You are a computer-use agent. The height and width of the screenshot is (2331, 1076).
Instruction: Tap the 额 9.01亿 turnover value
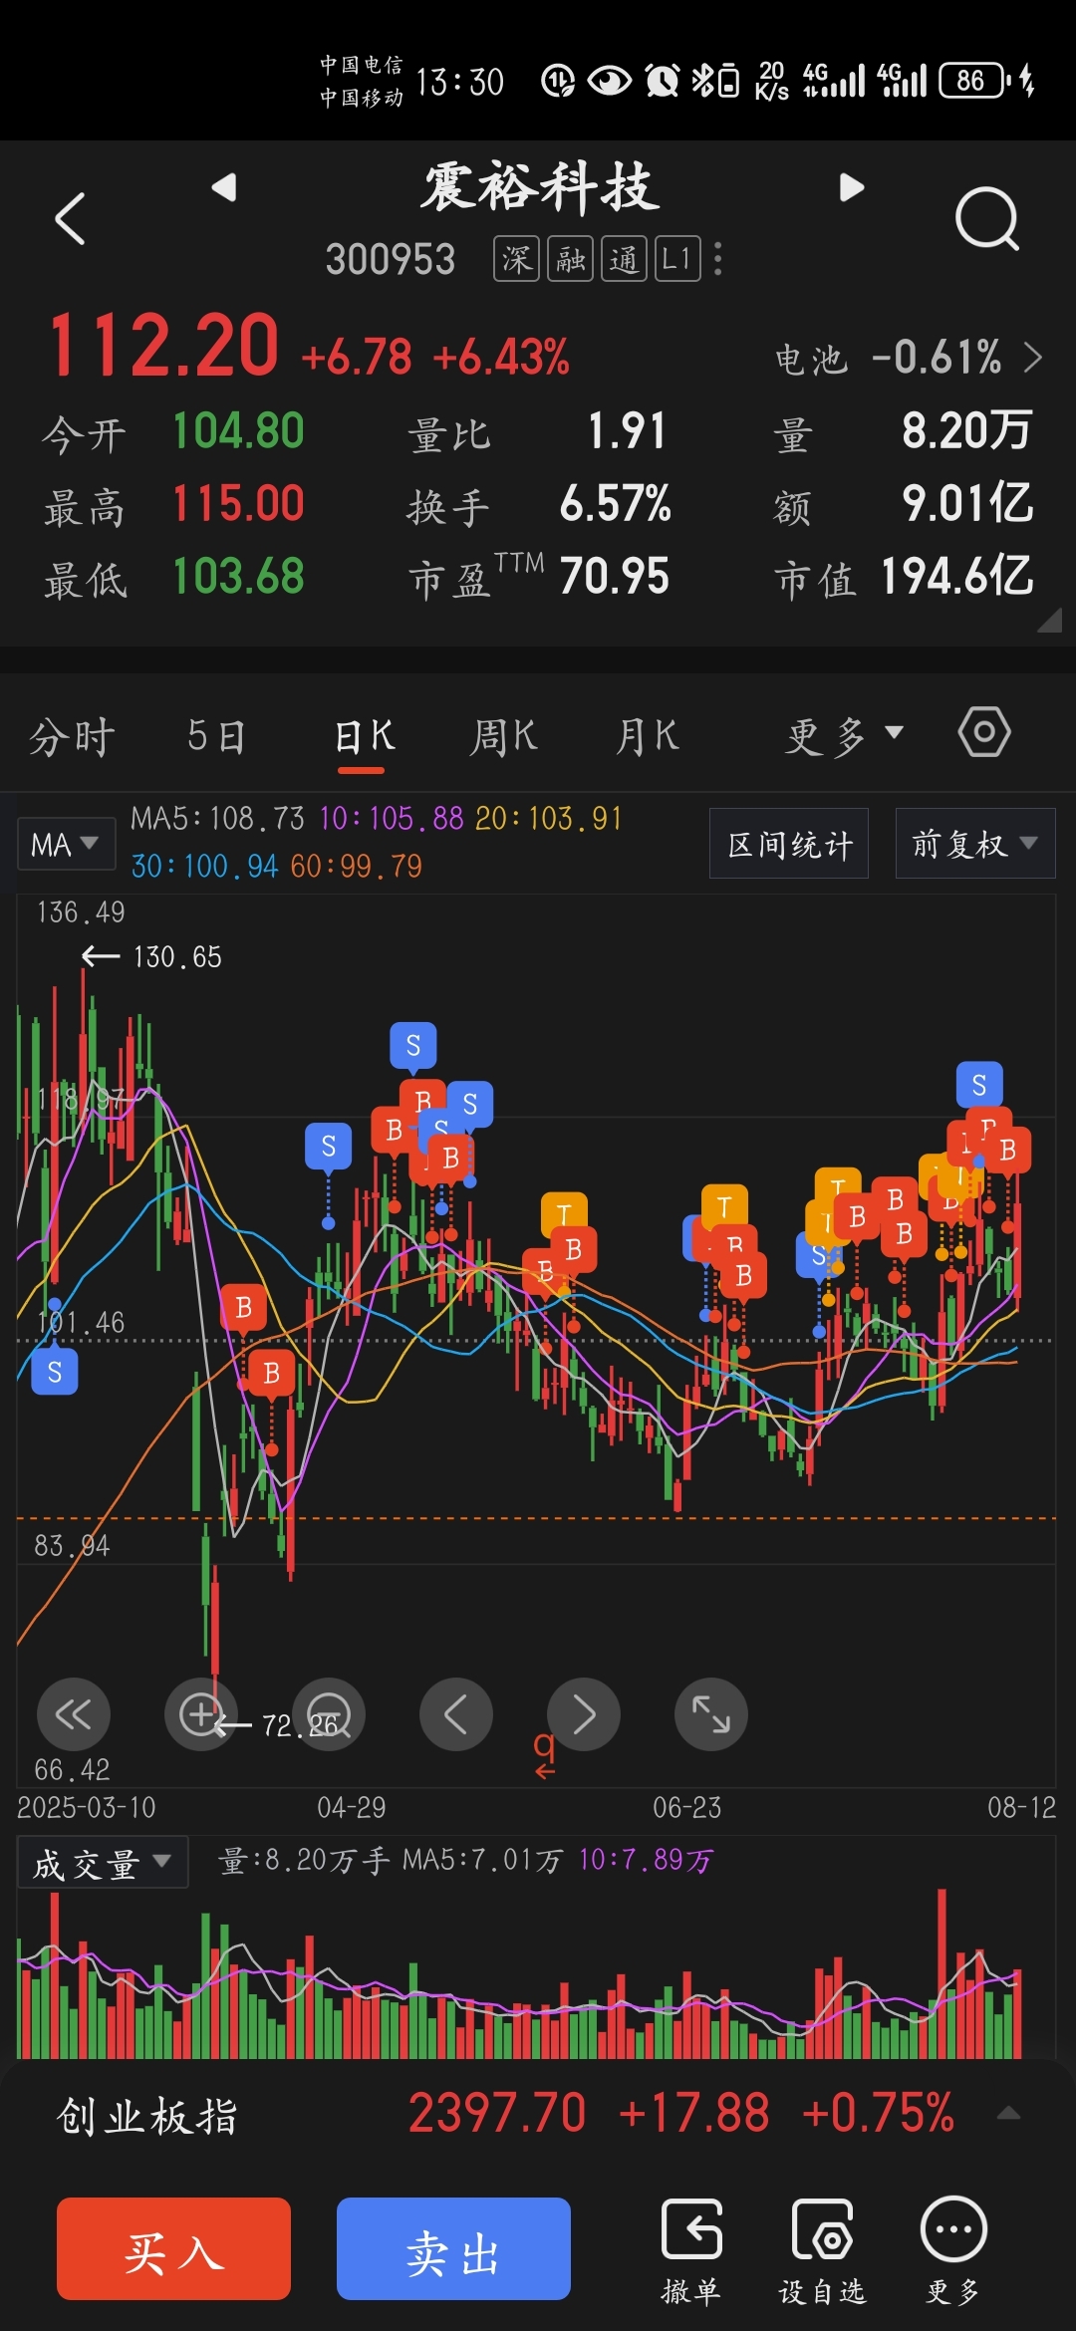(x=967, y=504)
